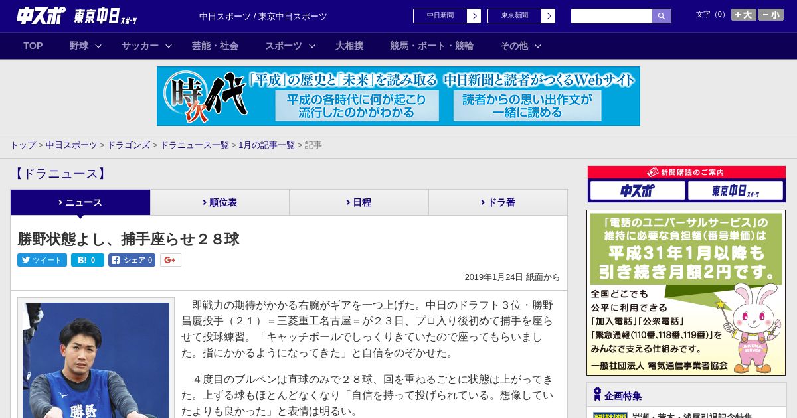
Task: Click the 【ドラニュース】 section heading
Action: point(59,174)
